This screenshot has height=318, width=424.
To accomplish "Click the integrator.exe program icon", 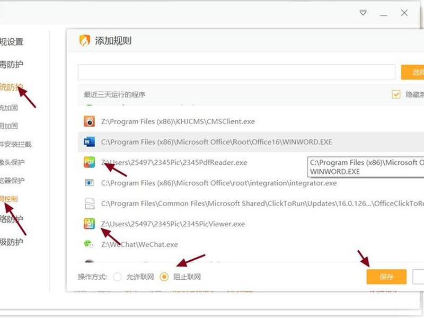I will pos(89,183).
